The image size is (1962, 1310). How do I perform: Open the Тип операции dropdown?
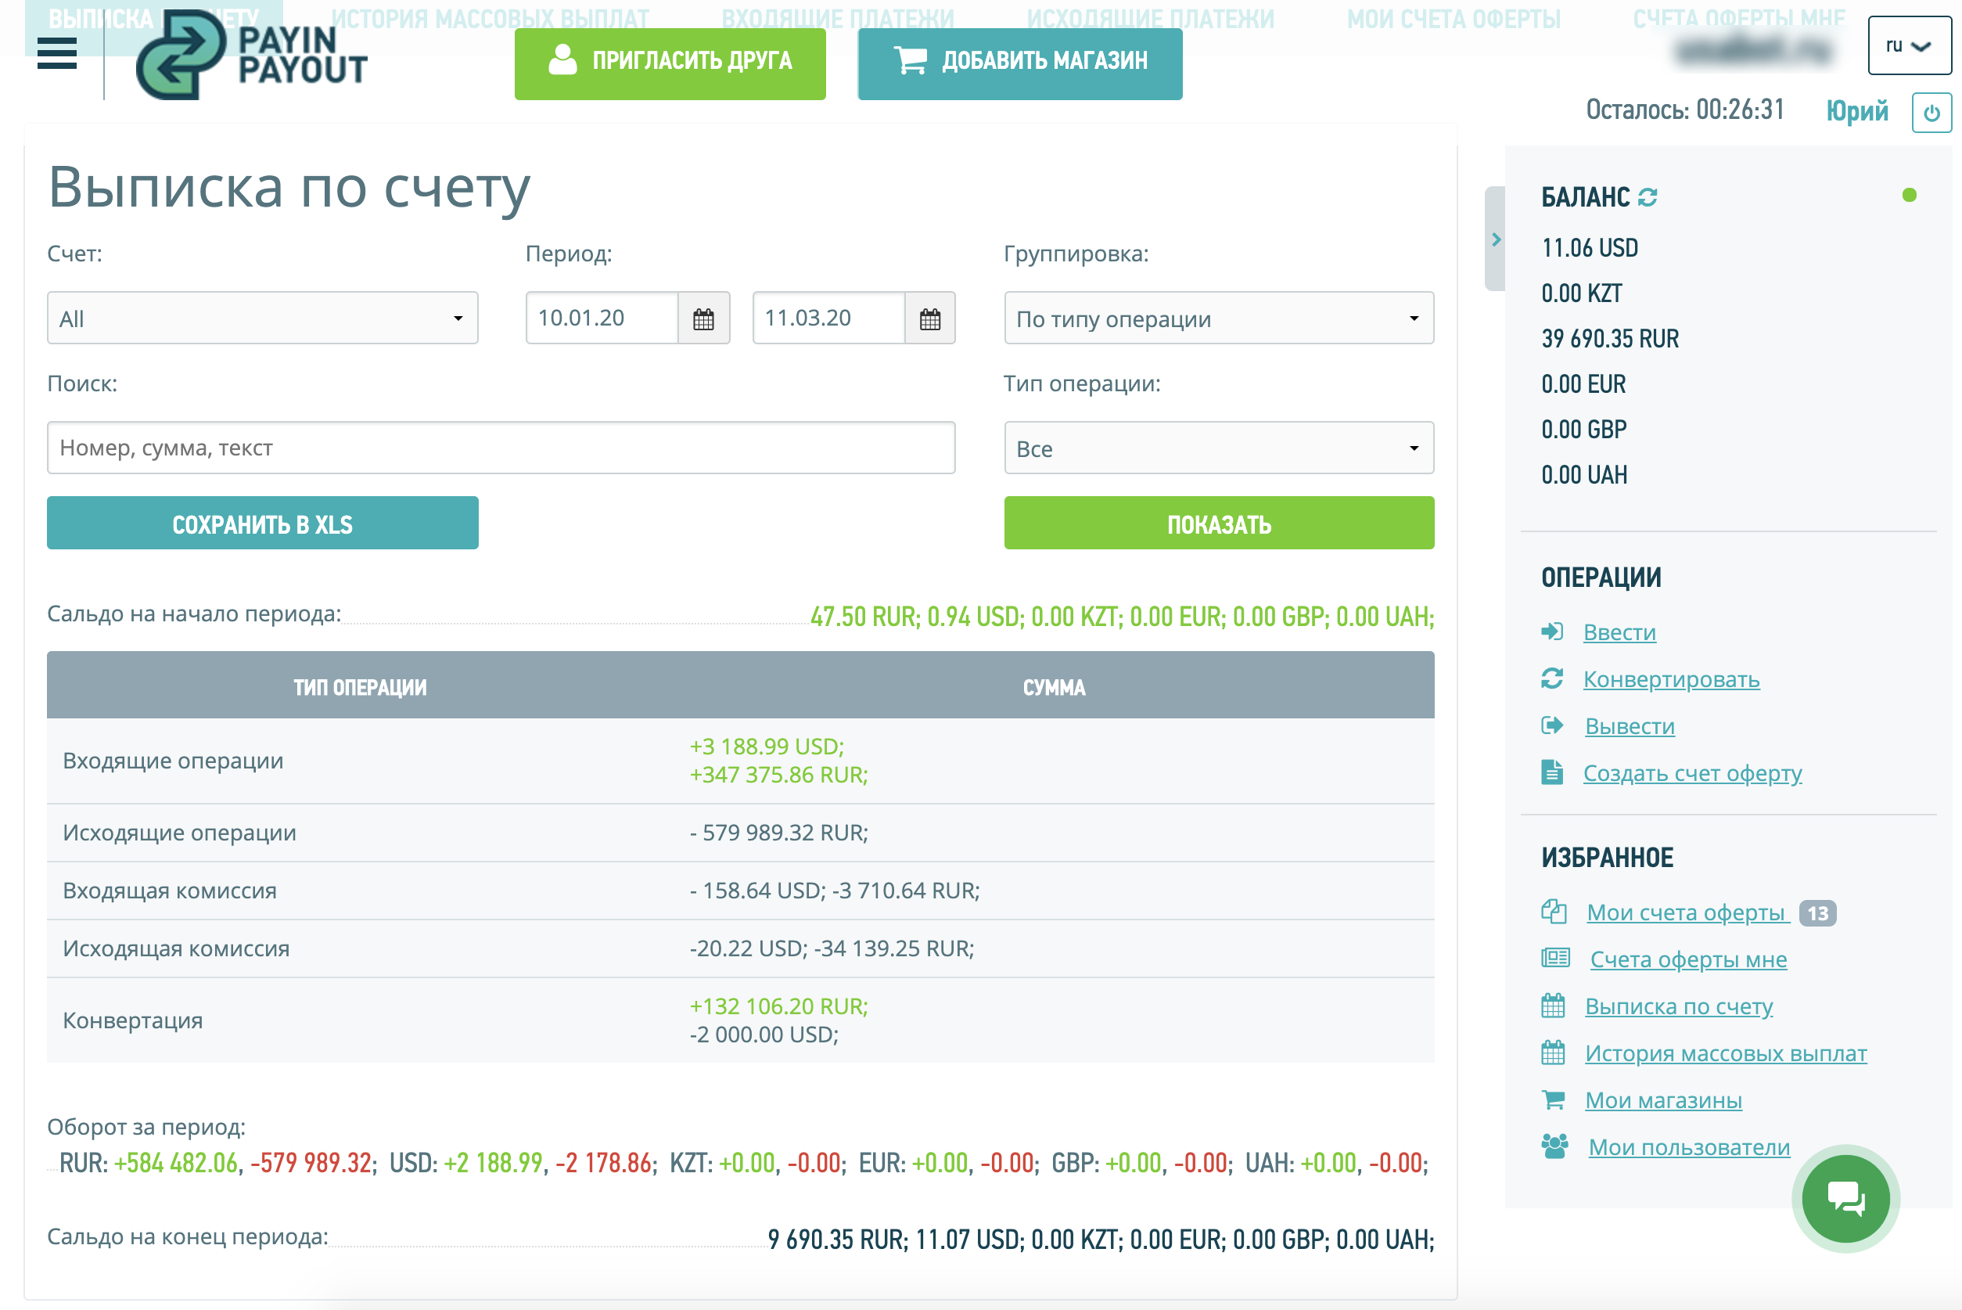[x=1219, y=448]
